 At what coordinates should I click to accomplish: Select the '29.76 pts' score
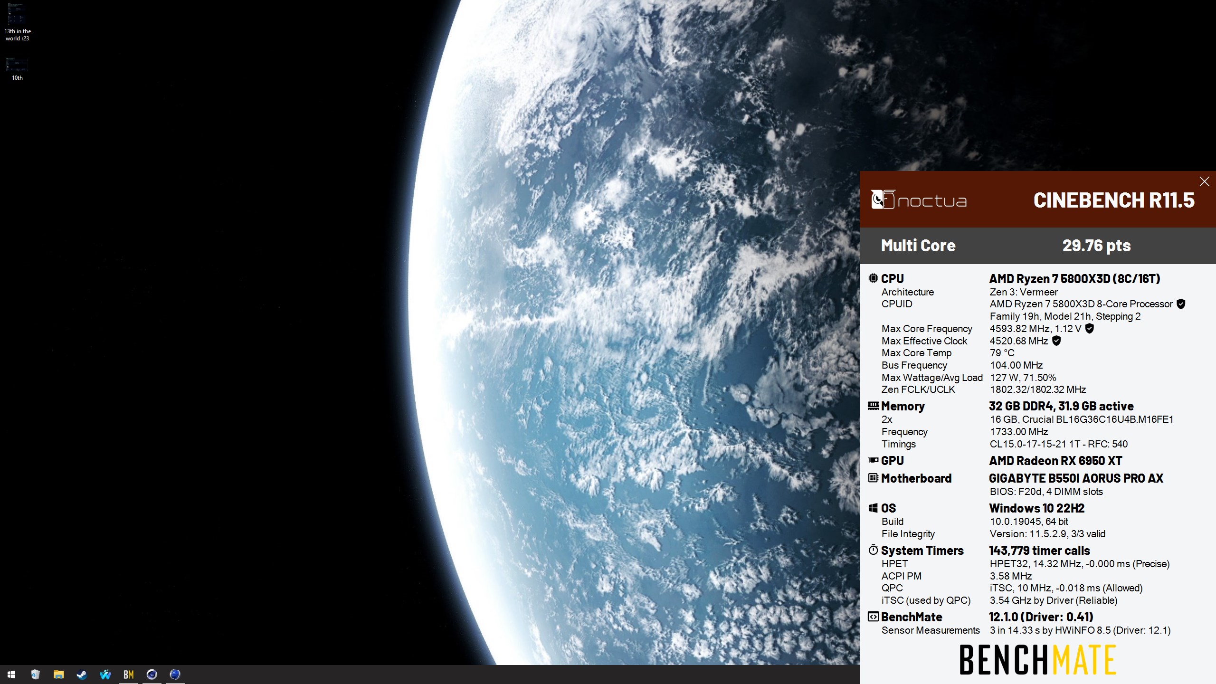click(x=1096, y=246)
